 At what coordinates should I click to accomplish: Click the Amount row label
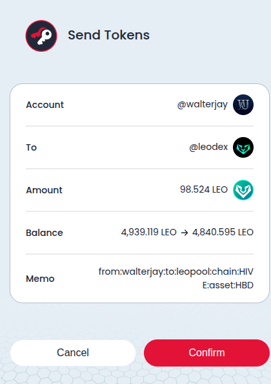pyautogui.click(x=45, y=190)
